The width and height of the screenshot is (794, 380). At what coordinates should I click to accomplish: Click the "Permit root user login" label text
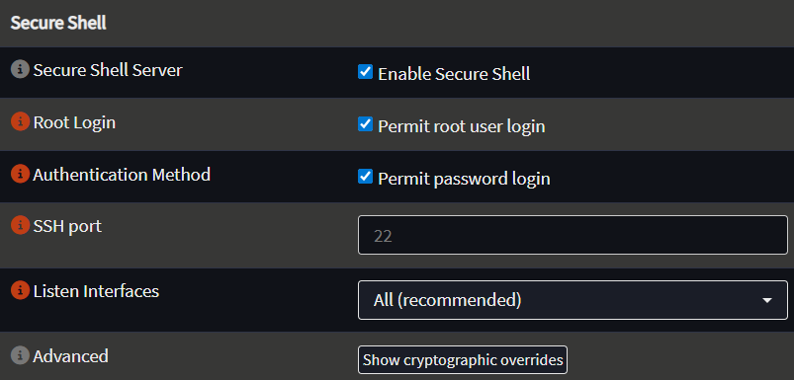[462, 126]
